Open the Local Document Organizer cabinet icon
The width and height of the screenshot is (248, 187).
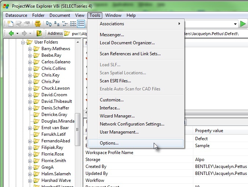click(38, 24)
